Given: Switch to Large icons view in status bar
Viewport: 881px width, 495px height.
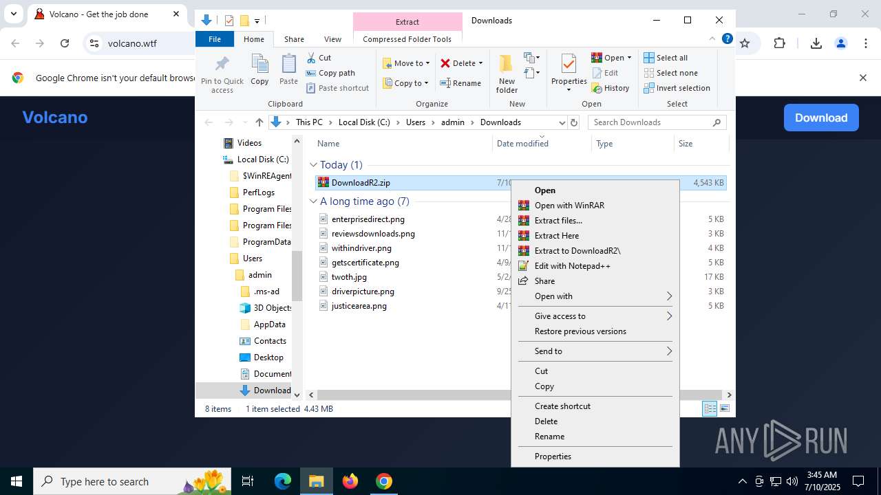Looking at the screenshot, I should pyautogui.click(x=725, y=409).
